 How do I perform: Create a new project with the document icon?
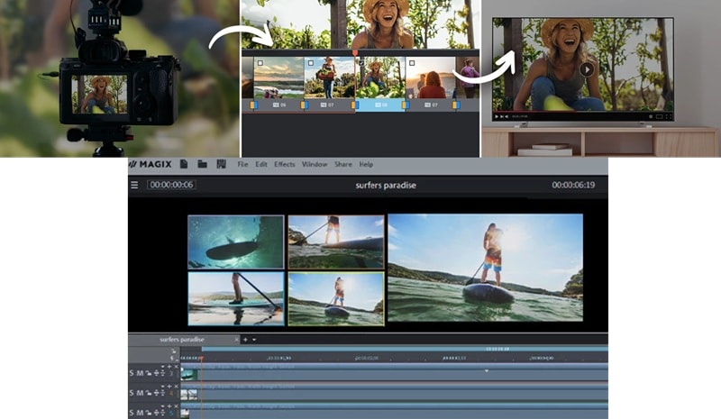coord(184,164)
